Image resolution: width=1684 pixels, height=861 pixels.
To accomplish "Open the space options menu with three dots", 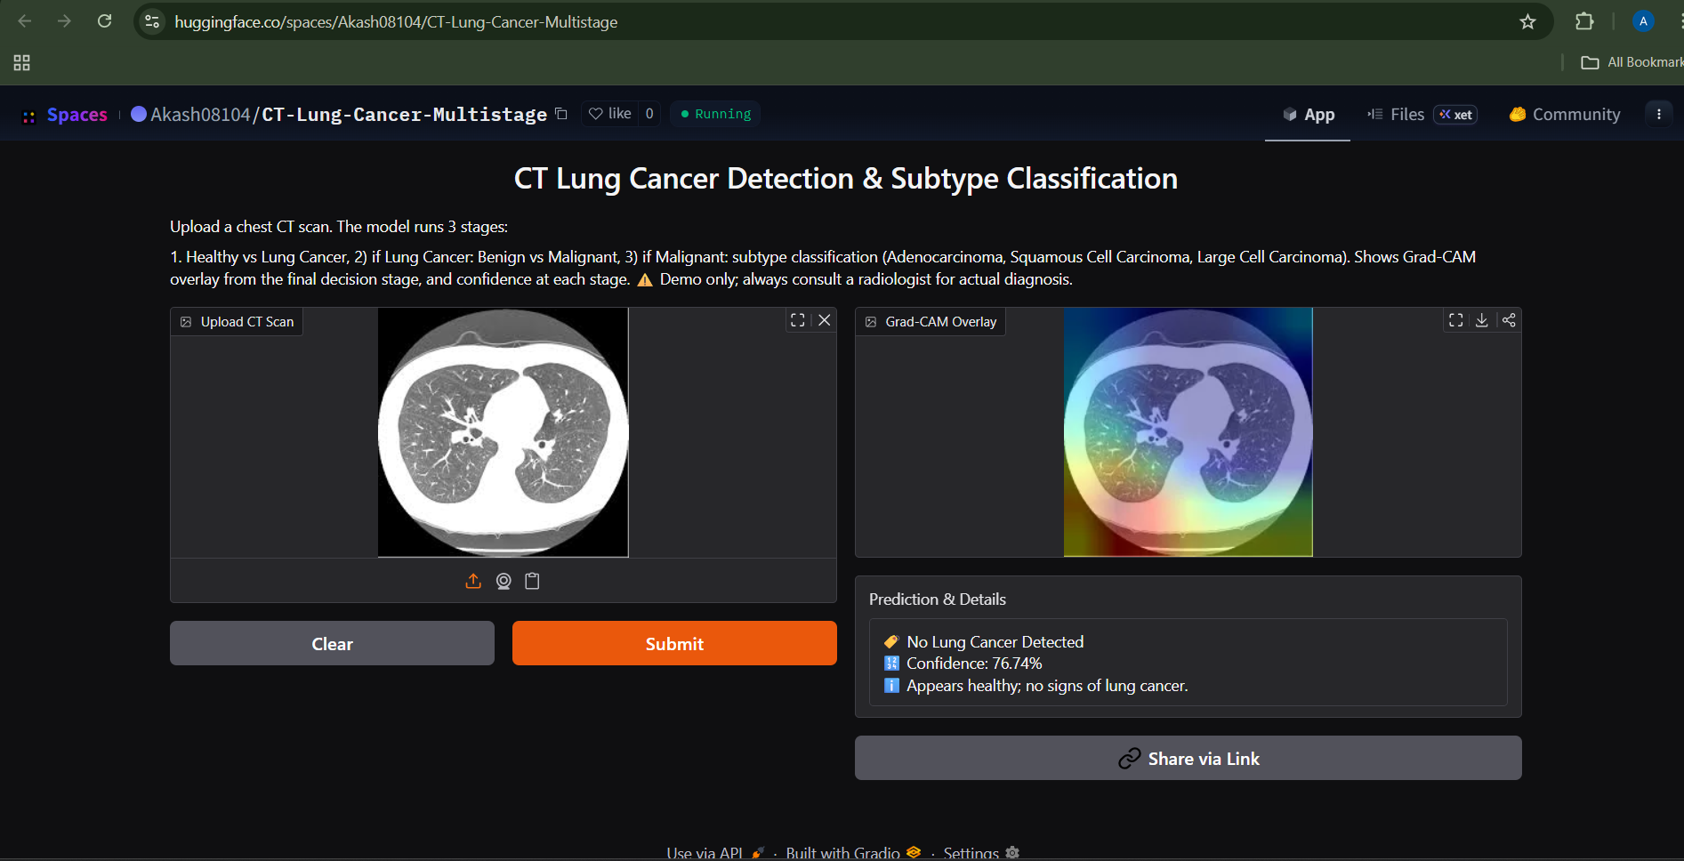I will tap(1658, 114).
